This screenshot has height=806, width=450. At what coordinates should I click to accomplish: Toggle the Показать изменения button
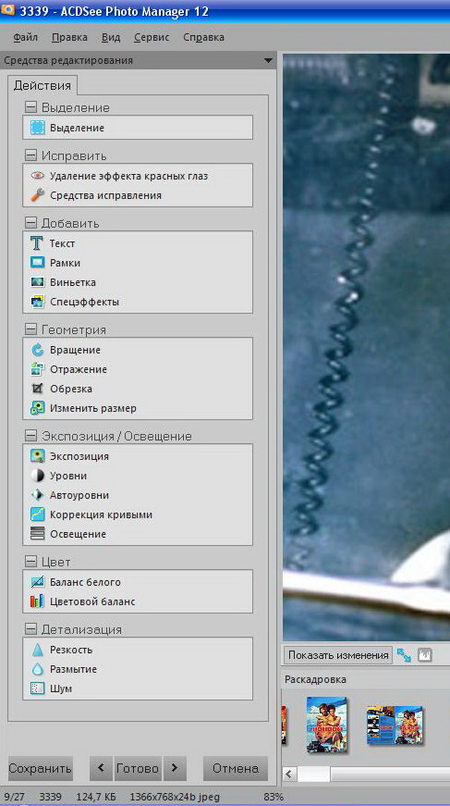(x=338, y=655)
